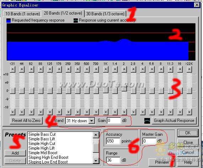Click the Graph Actual Response button

174,121
